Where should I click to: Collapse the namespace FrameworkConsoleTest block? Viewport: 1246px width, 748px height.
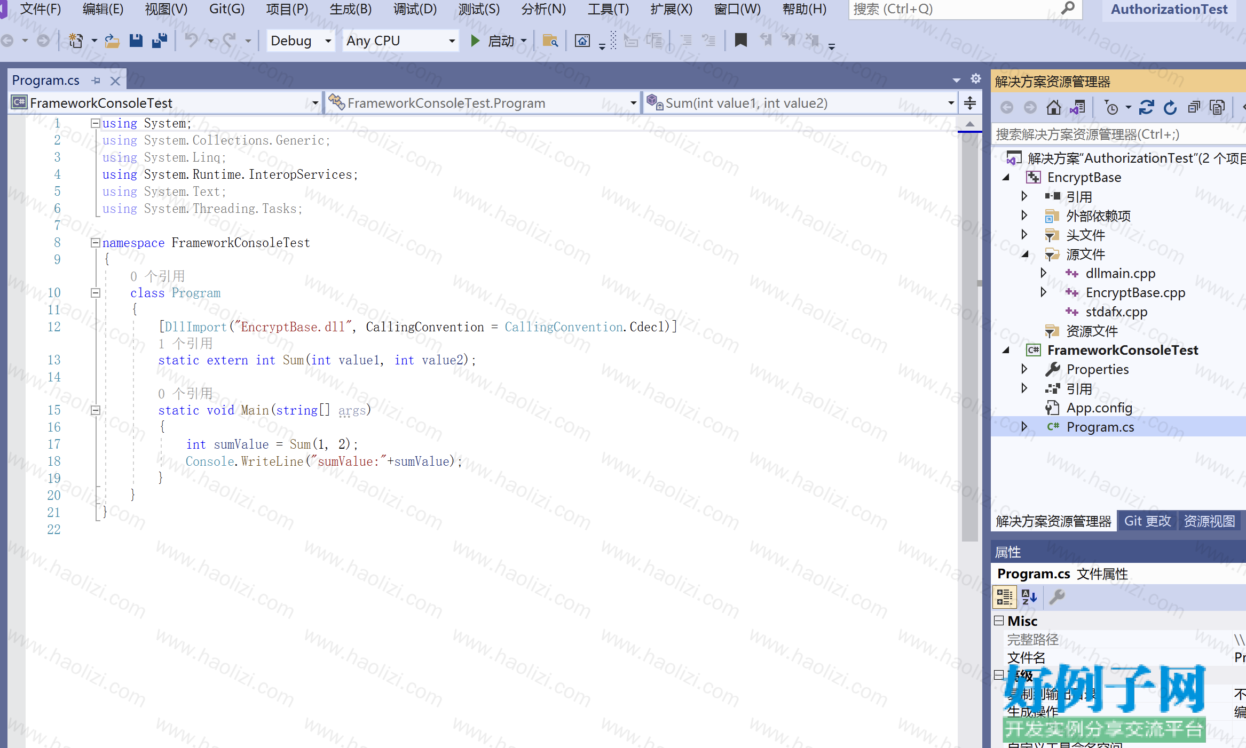click(x=96, y=243)
